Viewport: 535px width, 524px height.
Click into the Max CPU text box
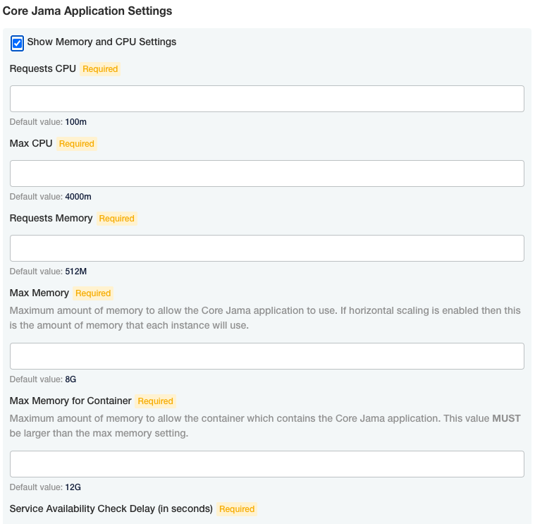pos(267,173)
